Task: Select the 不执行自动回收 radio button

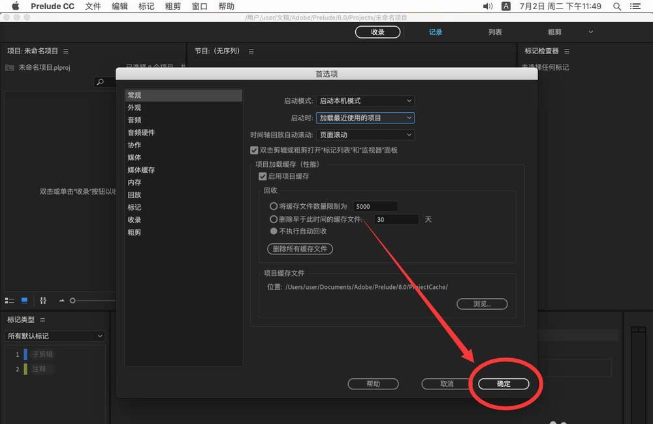Action: pos(275,230)
